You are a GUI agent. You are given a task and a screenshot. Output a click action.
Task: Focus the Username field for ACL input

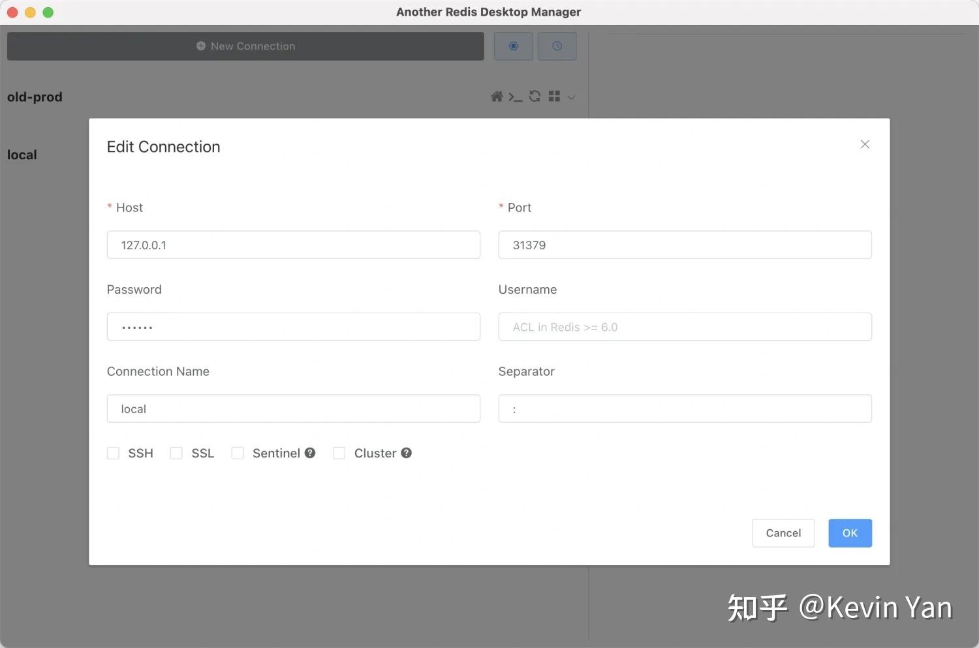tap(685, 326)
